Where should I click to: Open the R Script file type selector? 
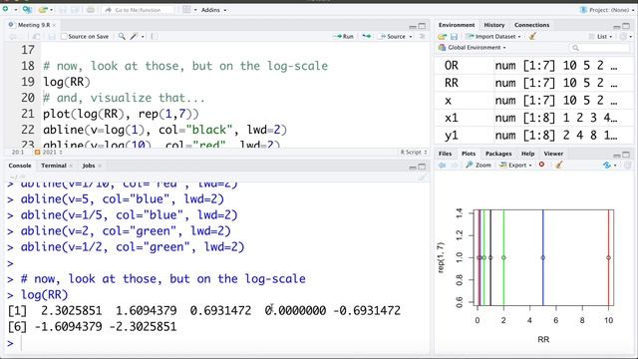(x=414, y=153)
